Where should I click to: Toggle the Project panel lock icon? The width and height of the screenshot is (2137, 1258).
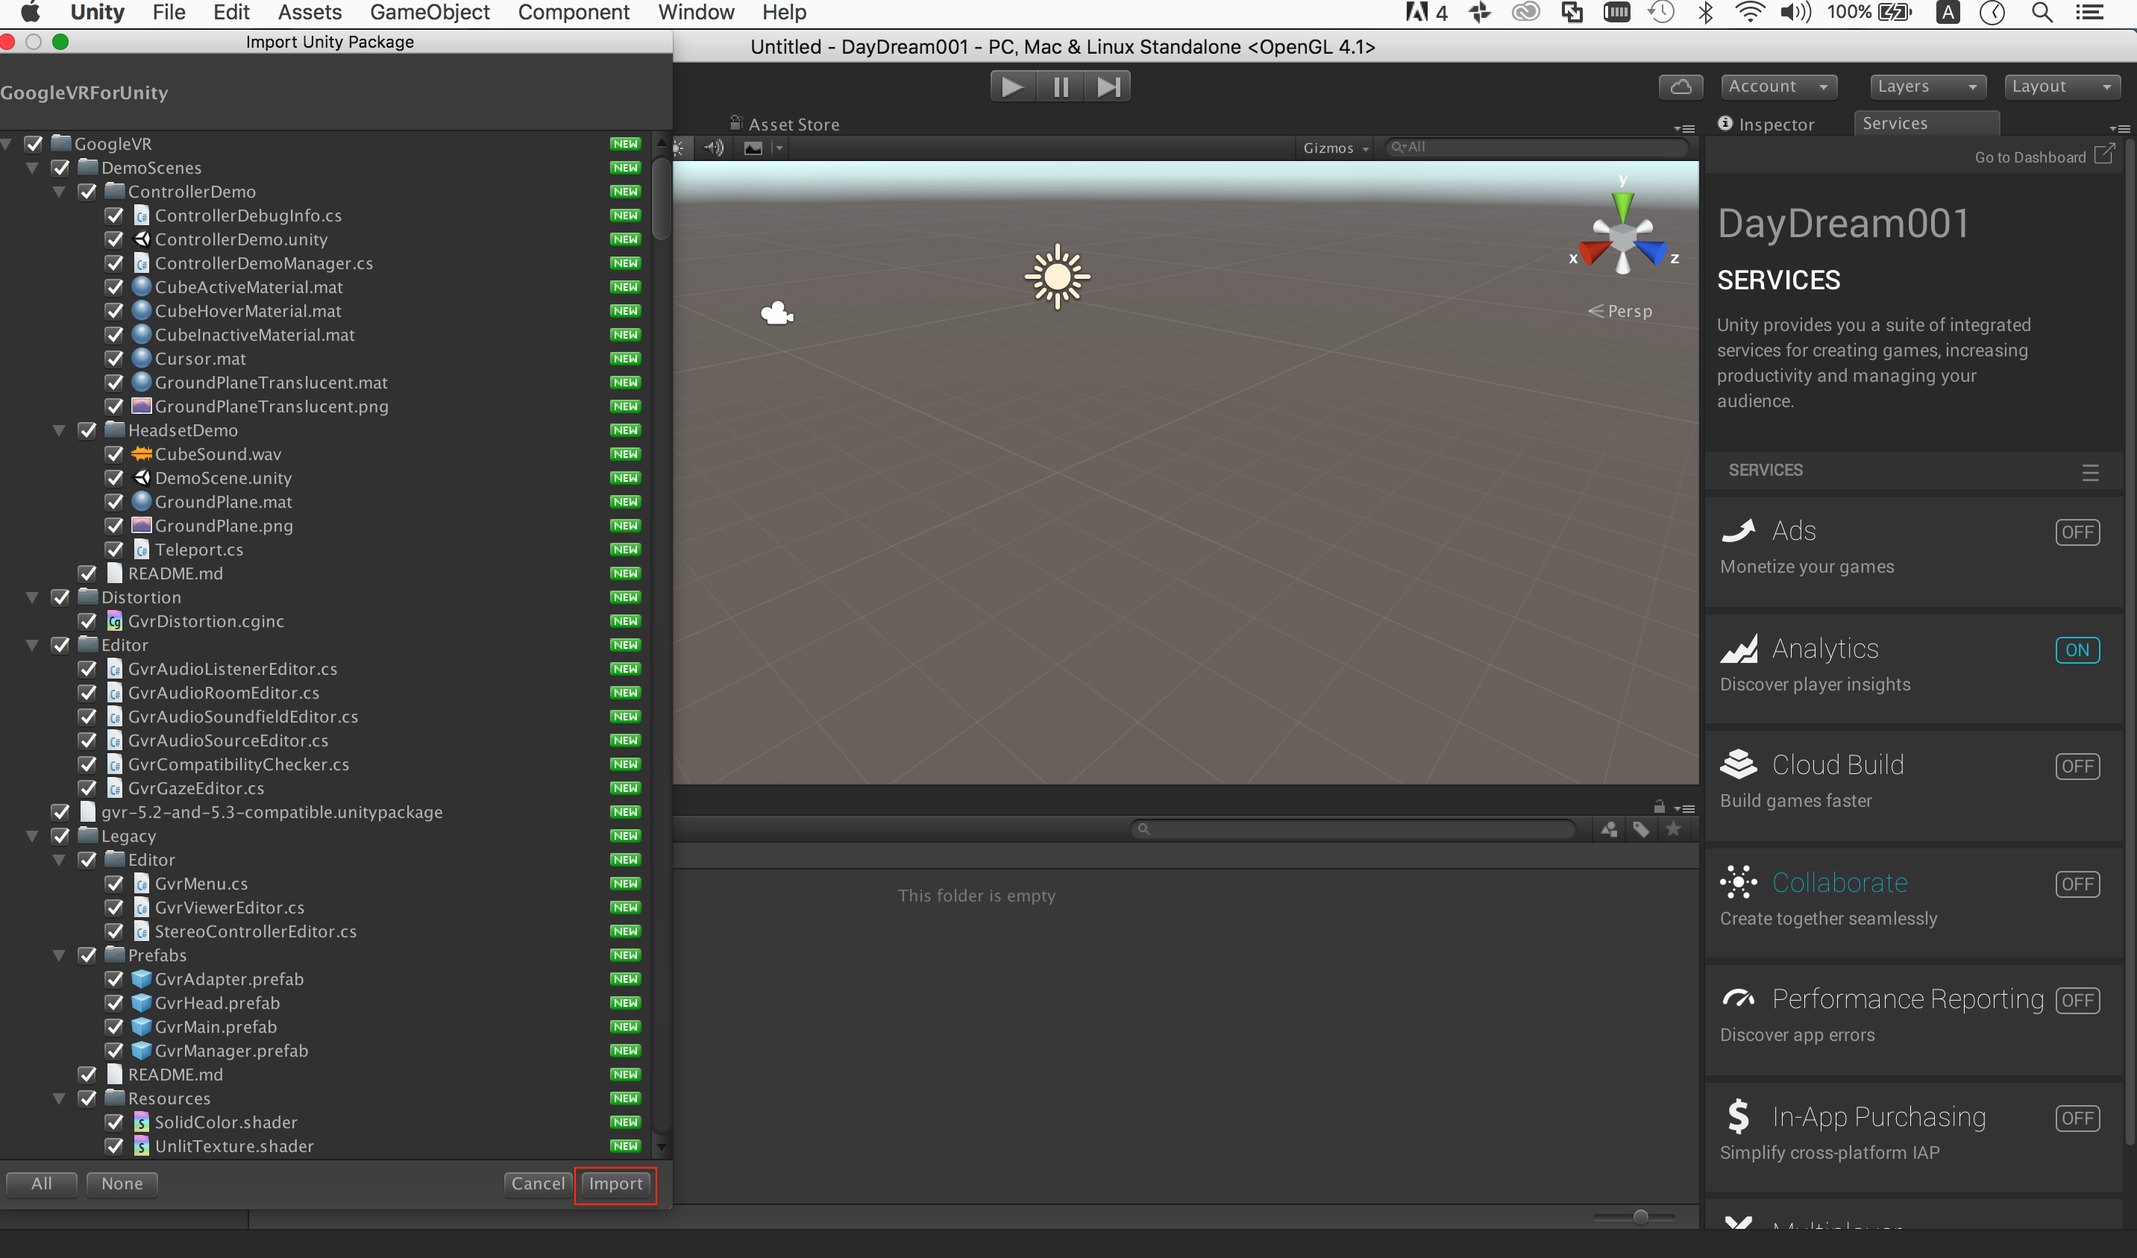(x=1659, y=806)
